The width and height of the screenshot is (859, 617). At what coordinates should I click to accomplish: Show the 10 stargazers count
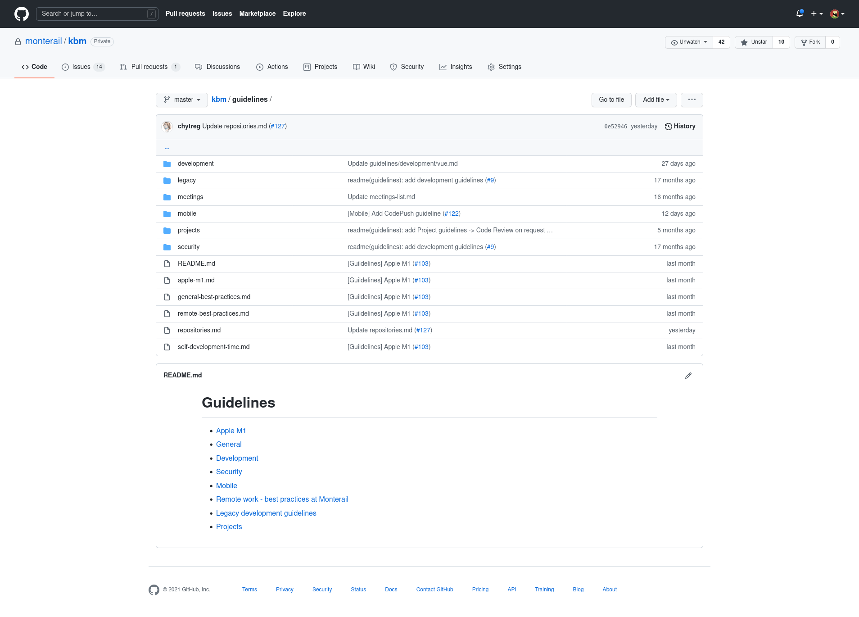pyautogui.click(x=781, y=42)
